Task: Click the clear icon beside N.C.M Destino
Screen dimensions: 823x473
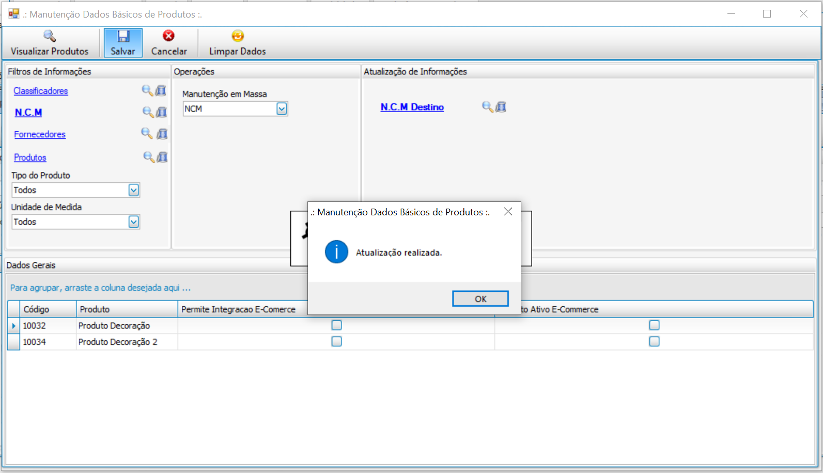Action: [x=501, y=107]
